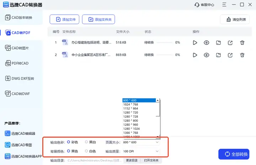
Task: Preview file 2 with the eye icon
Action: click(206, 55)
